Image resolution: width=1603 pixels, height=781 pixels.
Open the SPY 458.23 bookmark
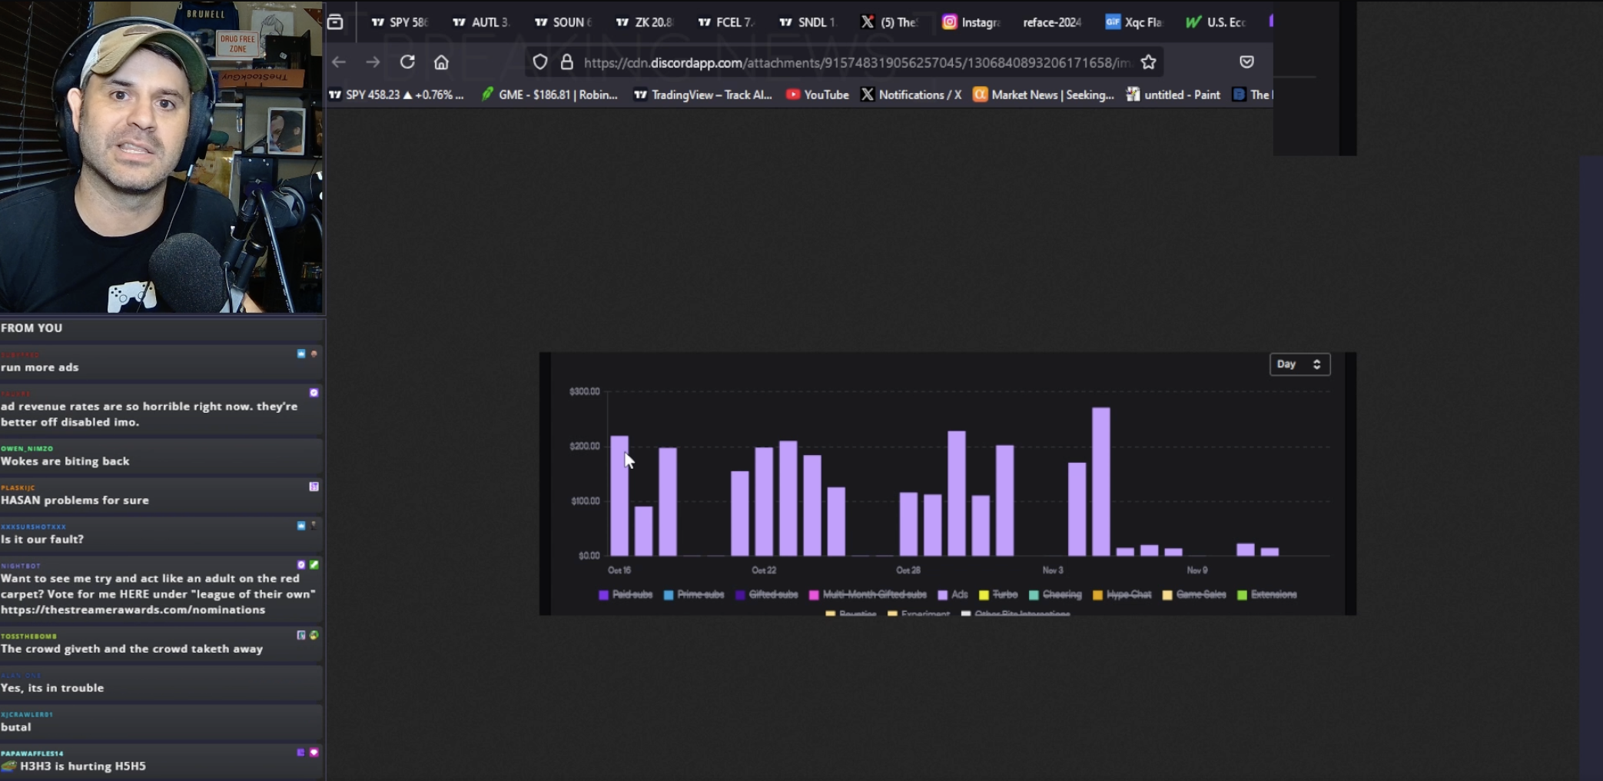[396, 95]
